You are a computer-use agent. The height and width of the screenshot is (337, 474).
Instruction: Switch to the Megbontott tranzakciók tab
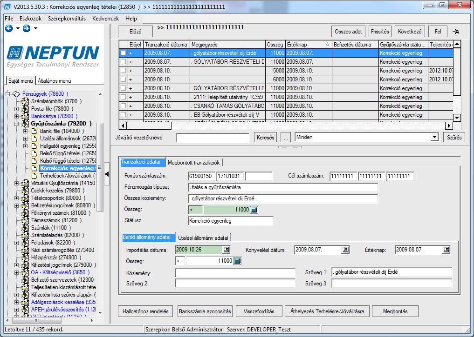(x=194, y=163)
